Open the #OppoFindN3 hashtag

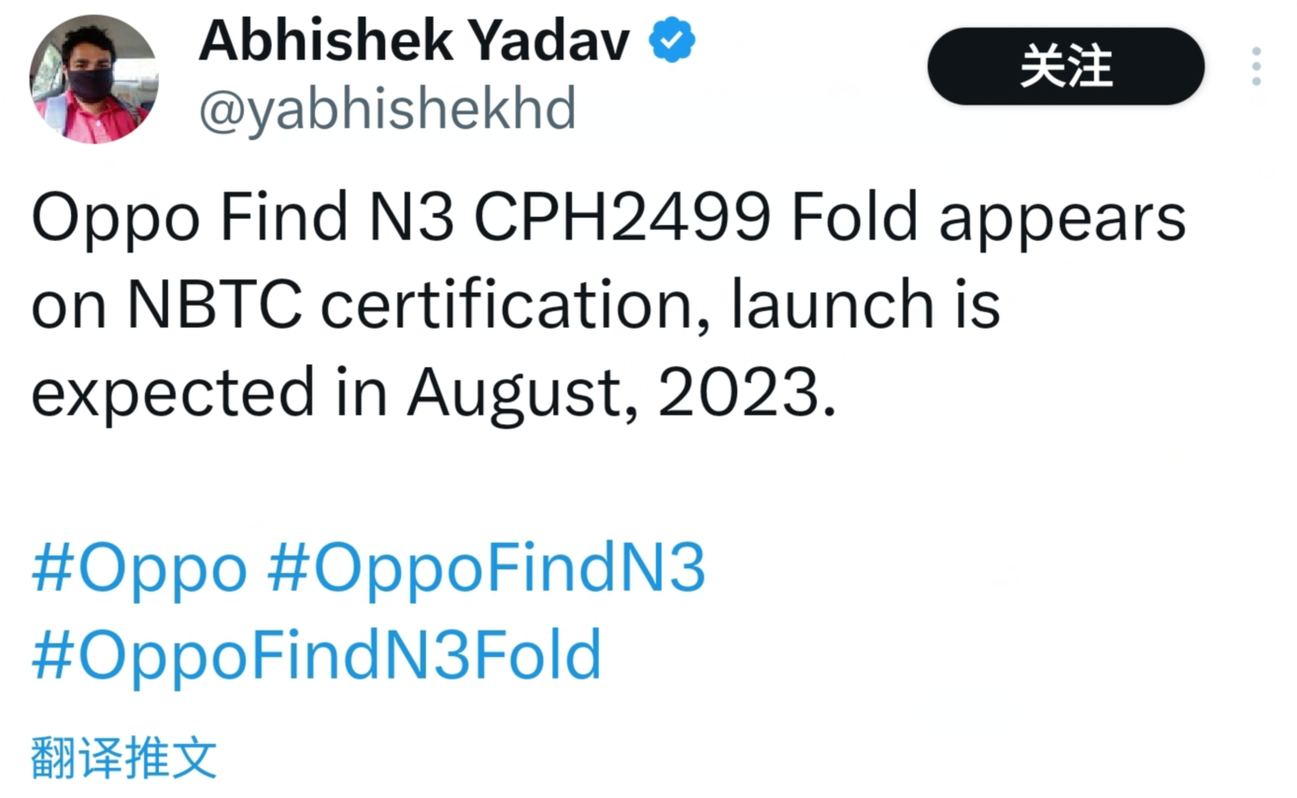486,569
